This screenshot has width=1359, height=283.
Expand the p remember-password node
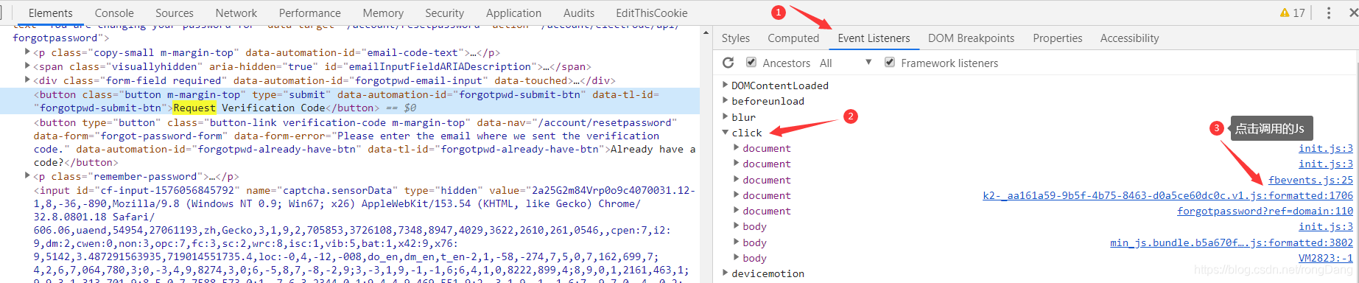(28, 175)
